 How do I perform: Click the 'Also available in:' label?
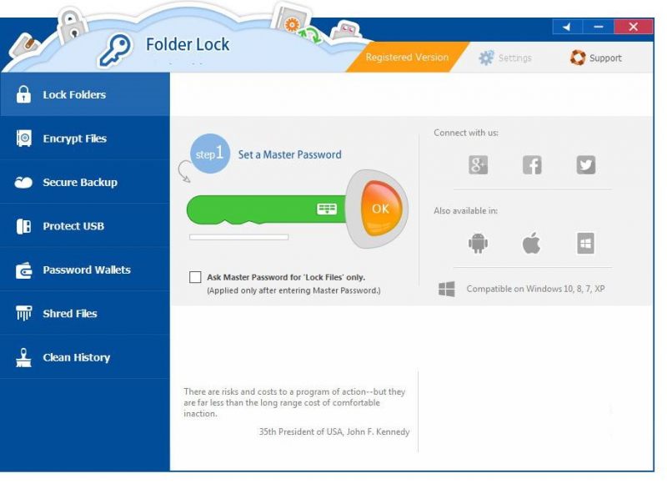click(465, 211)
